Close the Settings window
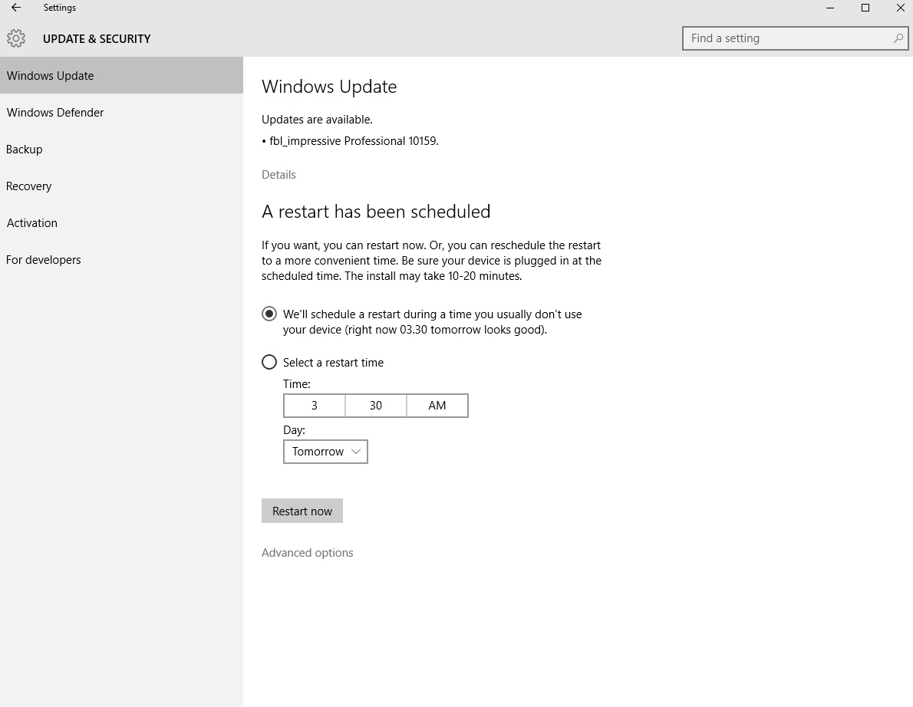Screen dimensions: 913x707 pos(900,8)
